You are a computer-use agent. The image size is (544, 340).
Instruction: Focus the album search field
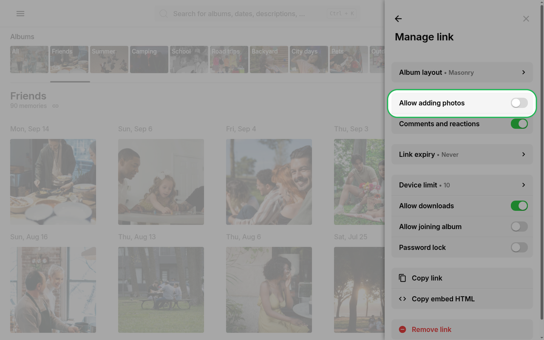tap(257, 14)
